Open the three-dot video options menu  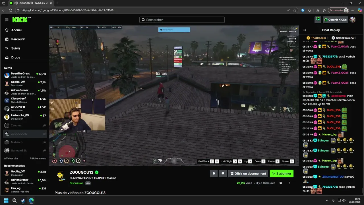(290, 183)
